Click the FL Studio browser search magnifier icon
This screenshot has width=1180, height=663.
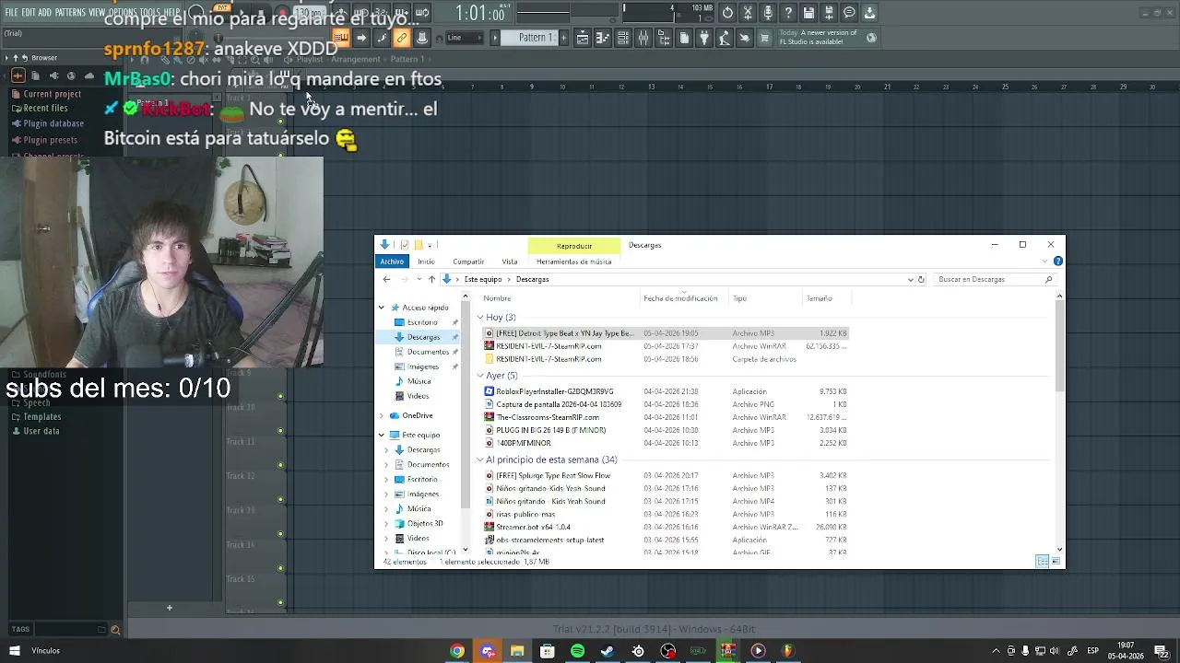(115, 630)
